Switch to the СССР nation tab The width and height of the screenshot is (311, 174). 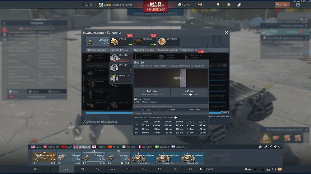67,147
